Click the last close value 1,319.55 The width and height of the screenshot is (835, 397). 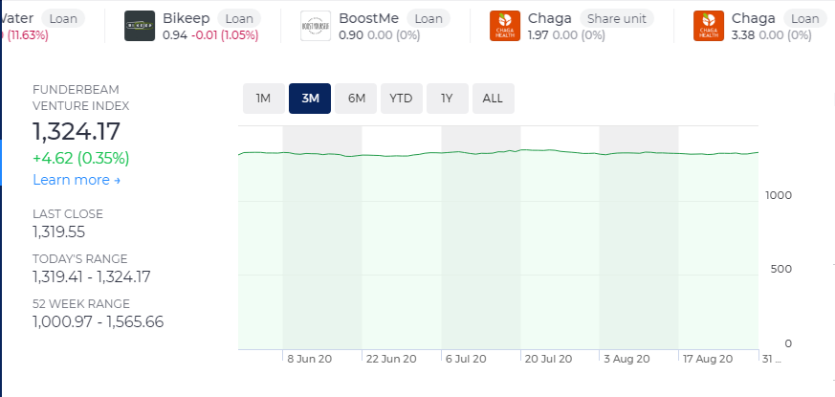coord(58,232)
